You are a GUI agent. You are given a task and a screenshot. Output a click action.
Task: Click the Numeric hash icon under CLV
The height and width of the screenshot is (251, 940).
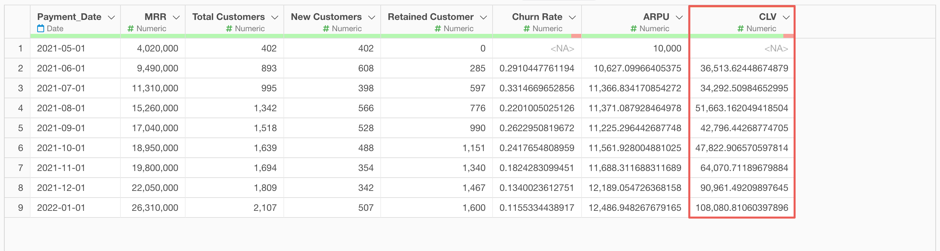(741, 29)
